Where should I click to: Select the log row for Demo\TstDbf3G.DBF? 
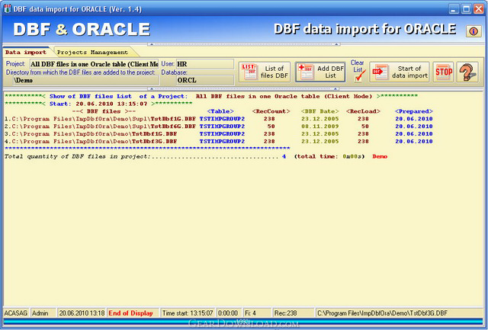point(219,141)
